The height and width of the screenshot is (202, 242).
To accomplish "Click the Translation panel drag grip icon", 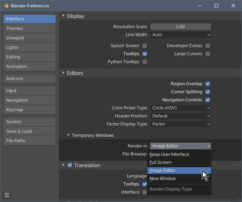I will click(237, 165).
